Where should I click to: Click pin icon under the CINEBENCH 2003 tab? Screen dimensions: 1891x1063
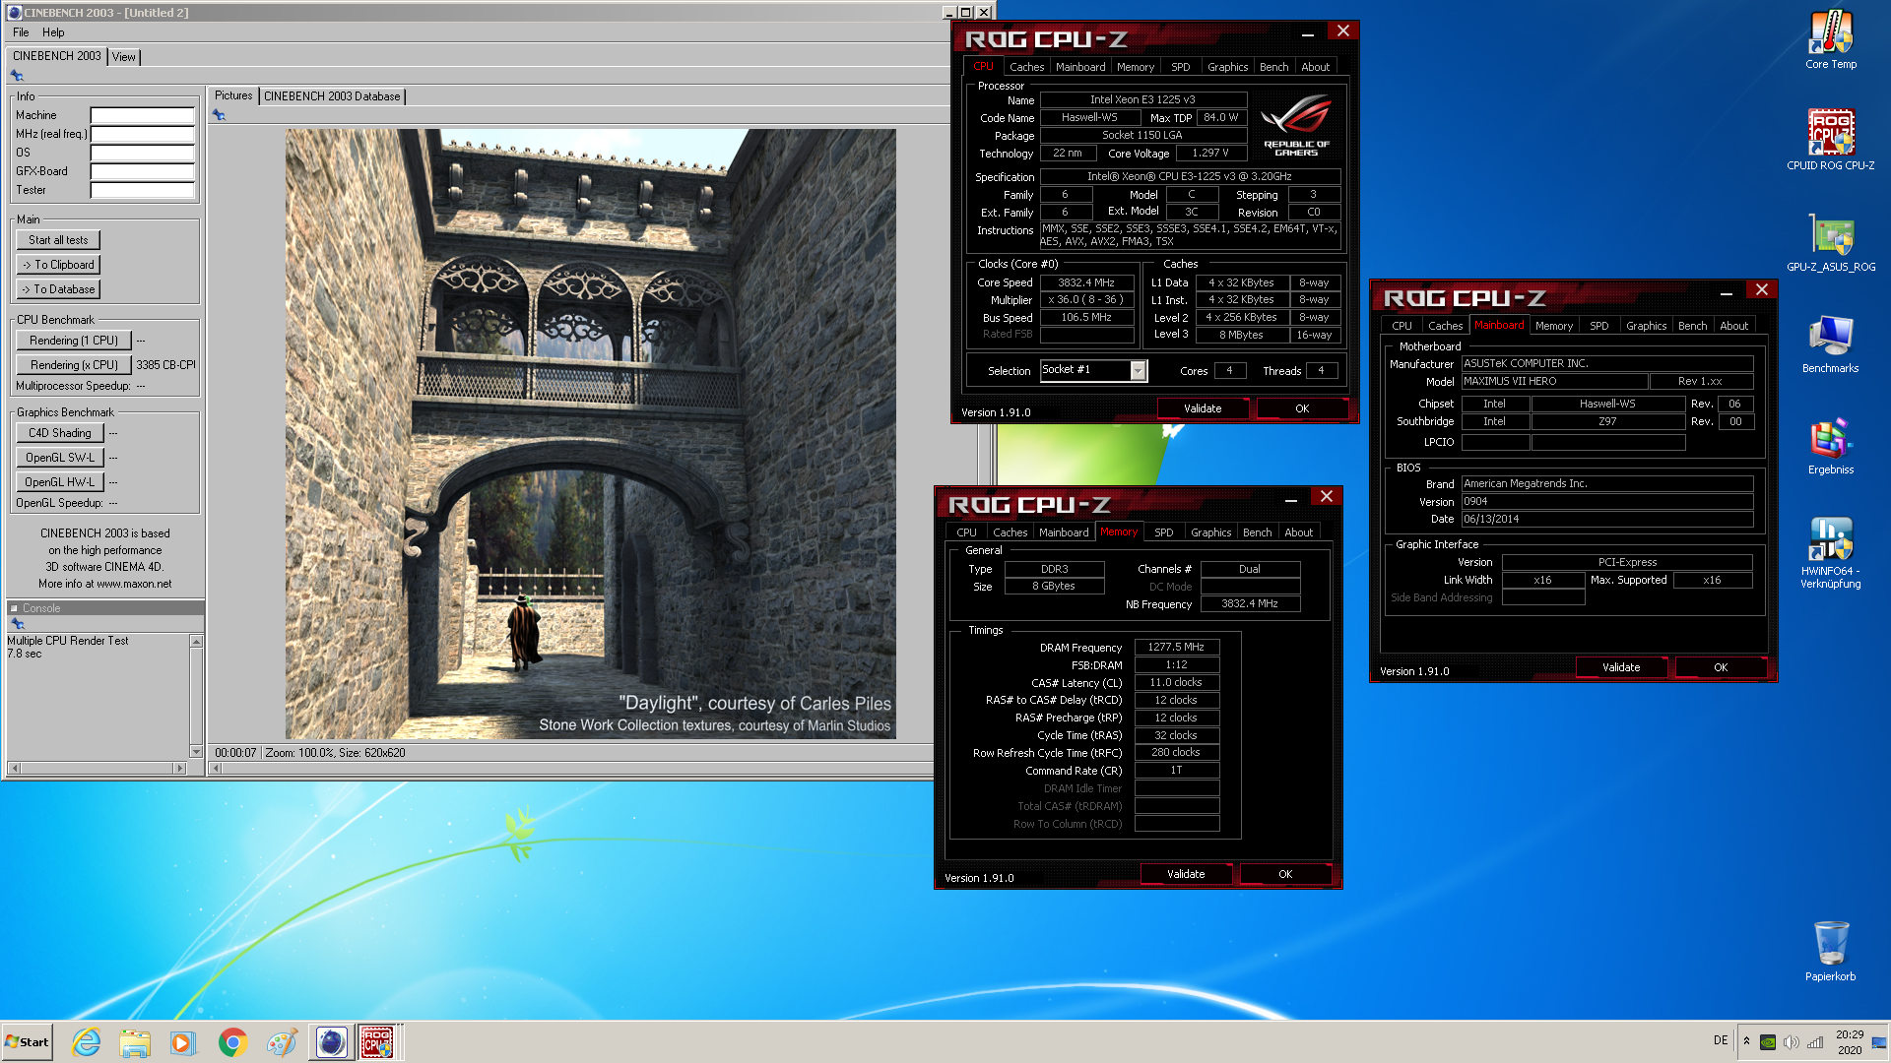coord(17,76)
